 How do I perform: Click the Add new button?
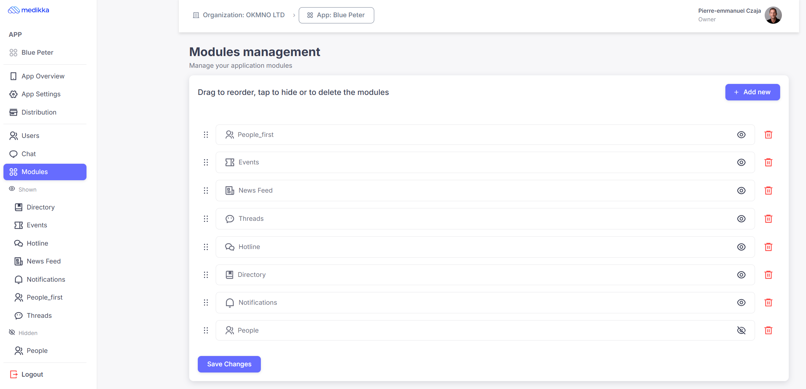[752, 92]
